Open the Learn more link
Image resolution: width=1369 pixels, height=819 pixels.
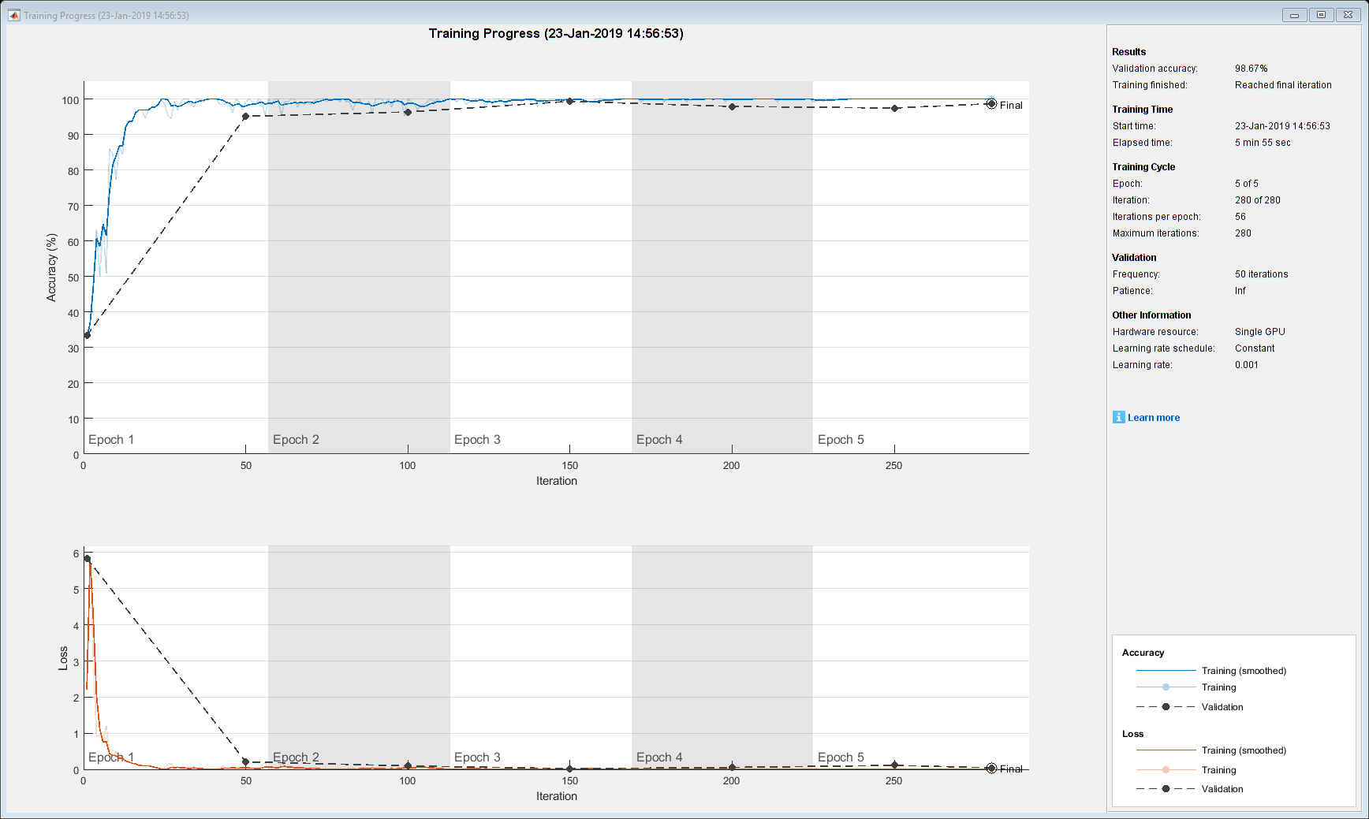(x=1154, y=418)
